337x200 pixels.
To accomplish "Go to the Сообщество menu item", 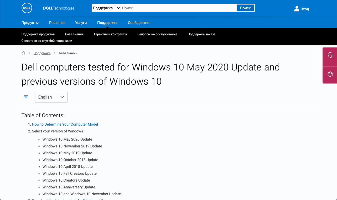I will tap(138, 23).
